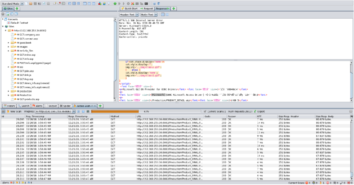Collapse the 192.168.253.36:8082 site node
This screenshot has width=354, height=185.
coord(5,31)
